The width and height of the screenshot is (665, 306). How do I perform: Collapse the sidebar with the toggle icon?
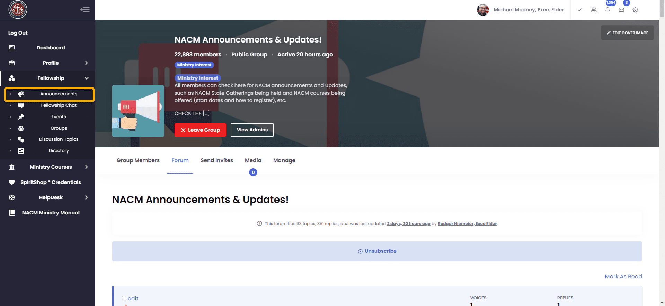[85, 9]
